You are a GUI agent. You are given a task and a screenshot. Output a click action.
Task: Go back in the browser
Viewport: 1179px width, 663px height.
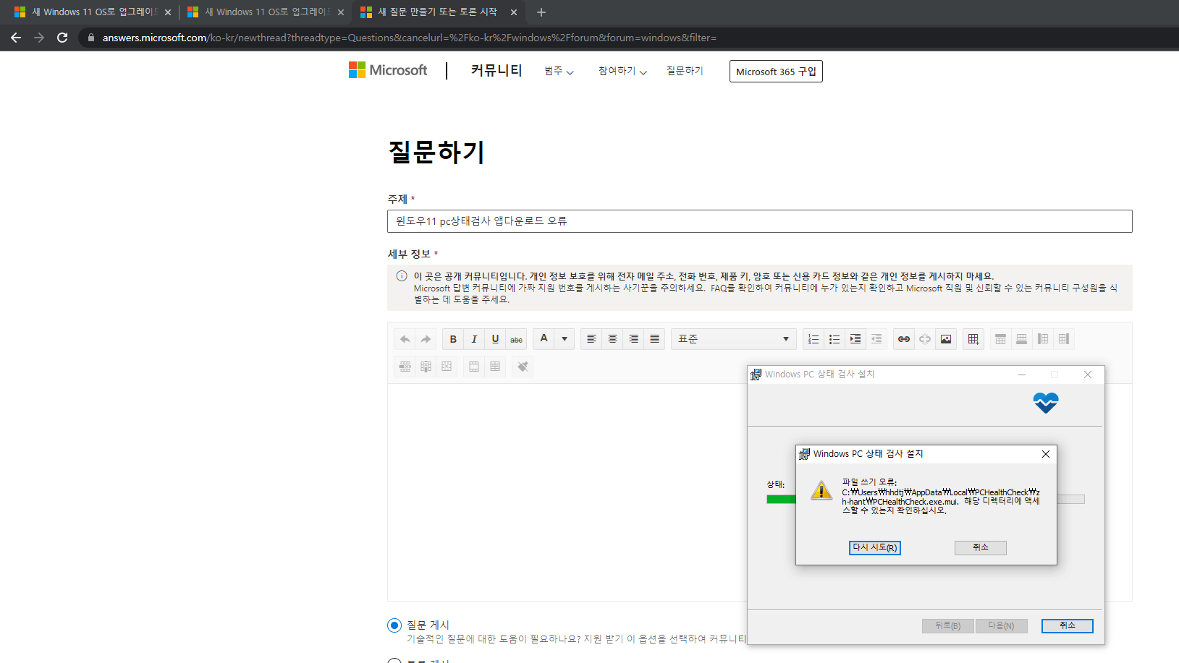coord(16,38)
